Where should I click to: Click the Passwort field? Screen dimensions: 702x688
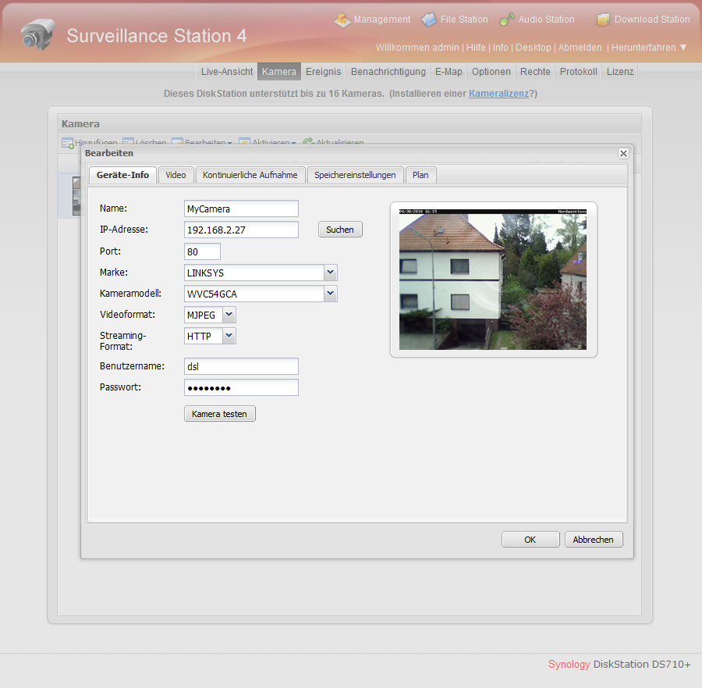point(241,387)
